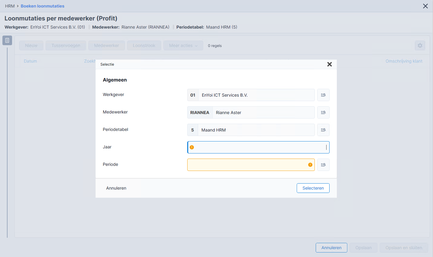433x257 pixels.
Task: Focus the Jaar input field
Action: click(258, 147)
